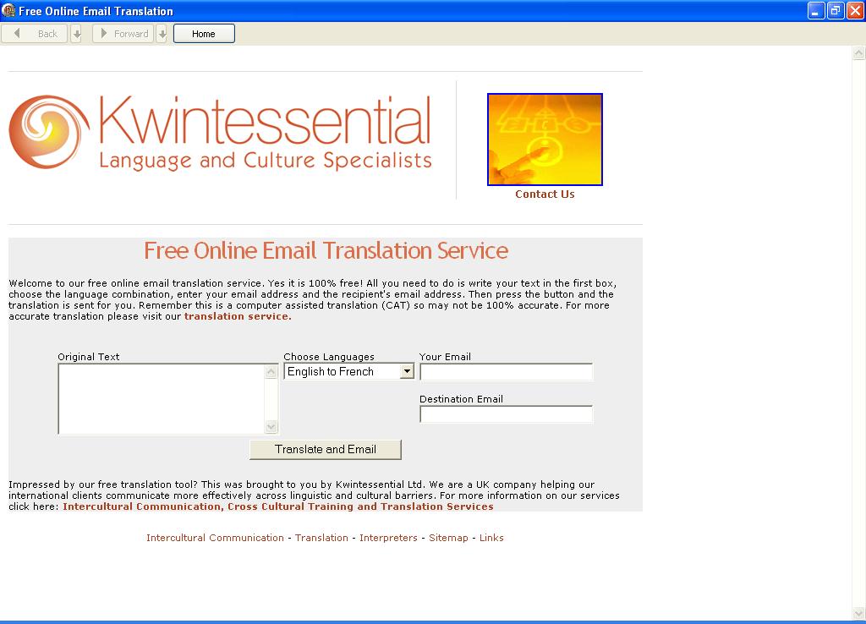The height and width of the screenshot is (624, 866).
Task: Open the footer Translation link
Action: pyautogui.click(x=321, y=538)
